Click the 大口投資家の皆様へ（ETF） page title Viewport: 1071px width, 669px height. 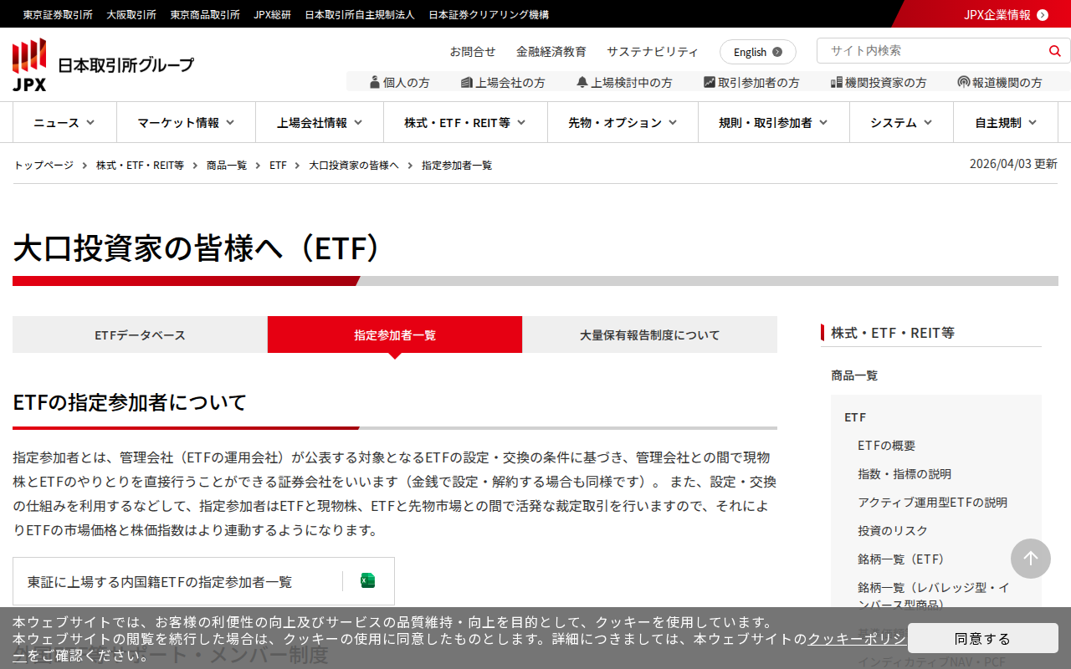[197, 248]
